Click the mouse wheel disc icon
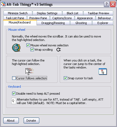The image size is (117, 127). 16,47
